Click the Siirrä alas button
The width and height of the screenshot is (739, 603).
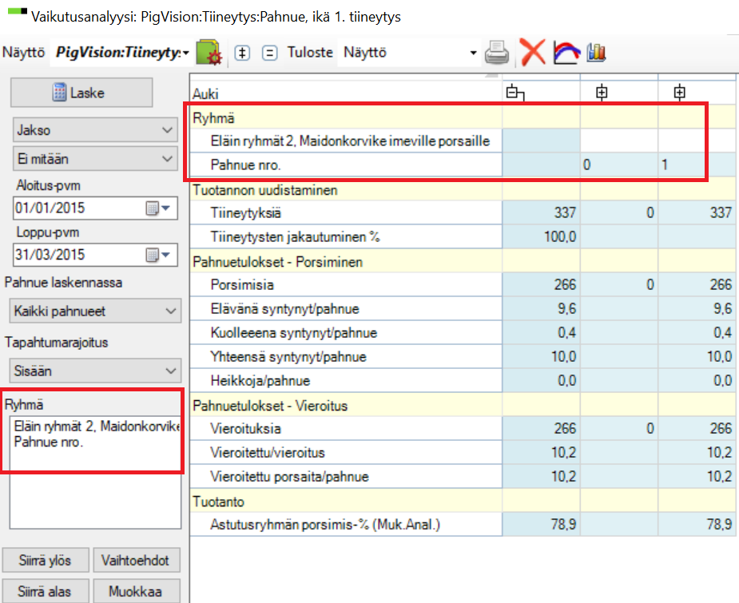coord(46,591)
